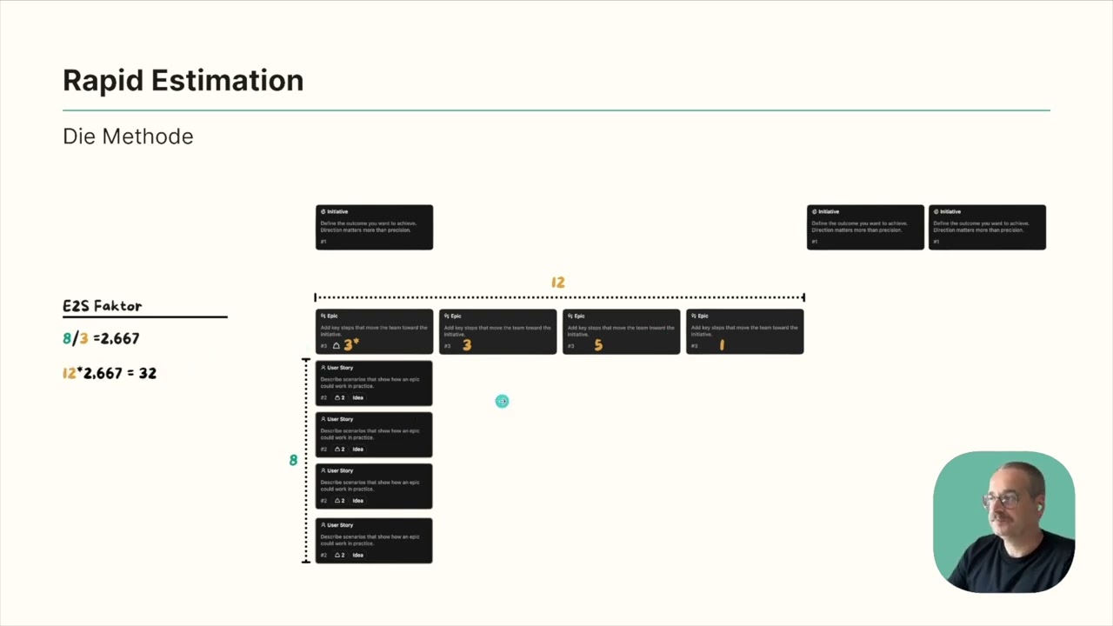The width and height of the screenshot is (1113, 626).
Task: Select the Epic card with estimate 1
Action: click(x=745, y=331)
